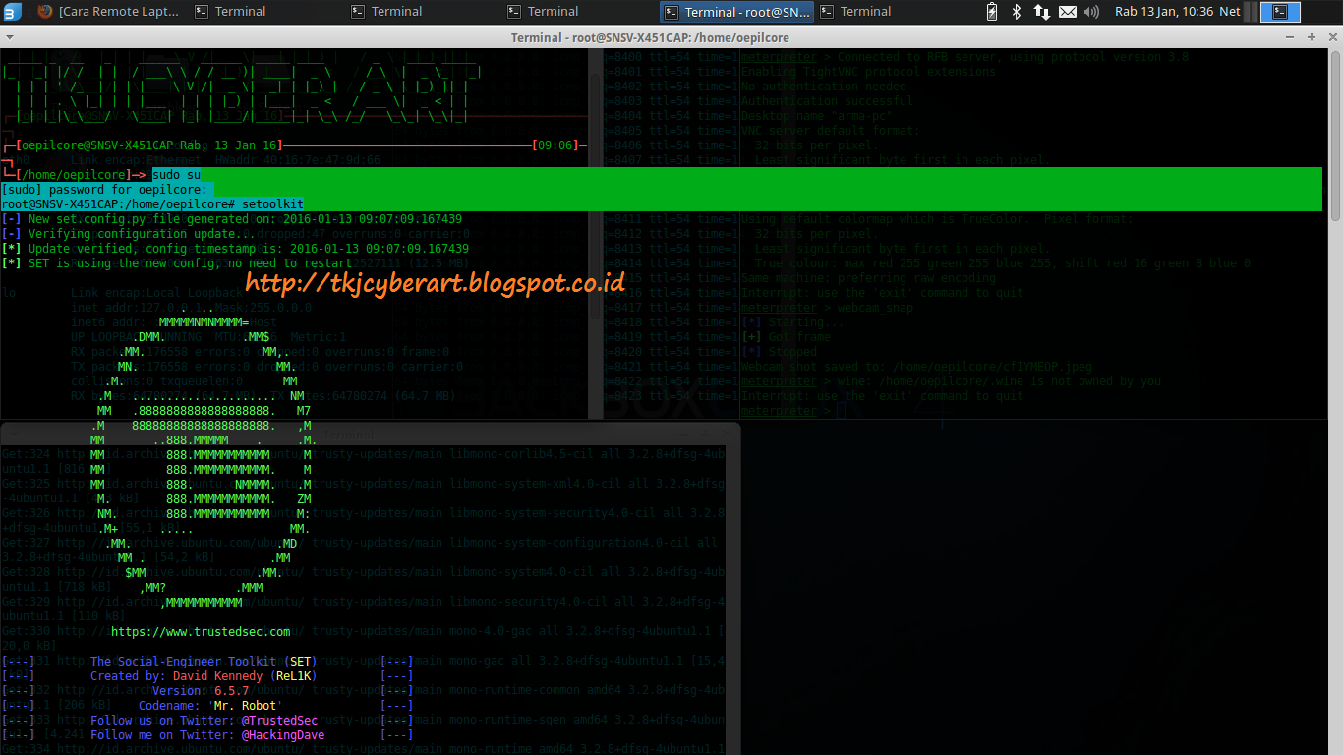Open mail notifications via the envelope tray icon
1343x755 pixels.
click(x=1068, y=12)
